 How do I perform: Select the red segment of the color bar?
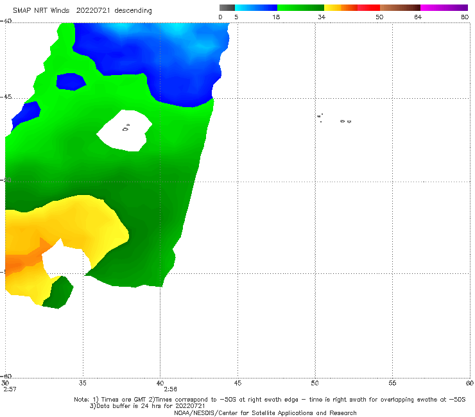[368, 8]
